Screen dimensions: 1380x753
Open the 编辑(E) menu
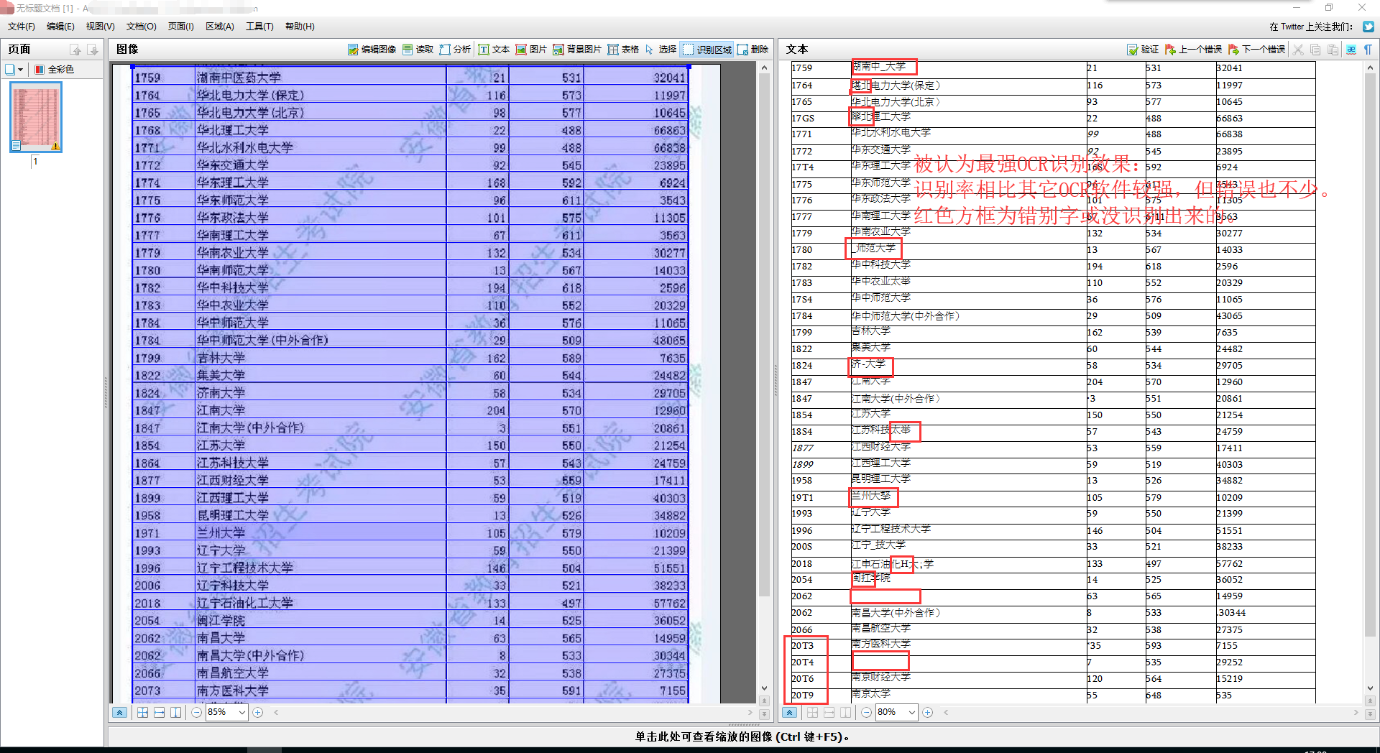pyautogui.click(x=60, y=27)
